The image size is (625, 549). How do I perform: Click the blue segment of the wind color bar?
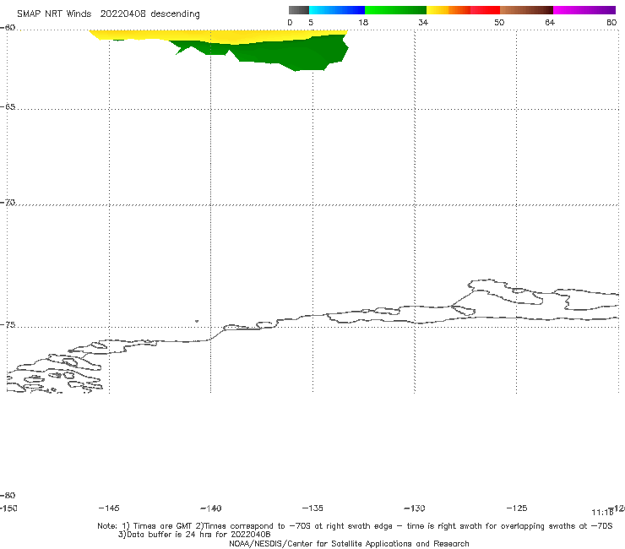(x=337, y=10)
